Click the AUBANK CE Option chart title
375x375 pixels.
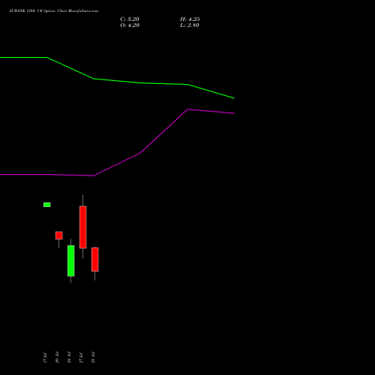[53, 11]
